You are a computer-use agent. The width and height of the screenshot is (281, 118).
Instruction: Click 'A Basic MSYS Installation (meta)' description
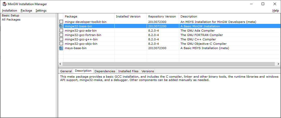(205, 48)
